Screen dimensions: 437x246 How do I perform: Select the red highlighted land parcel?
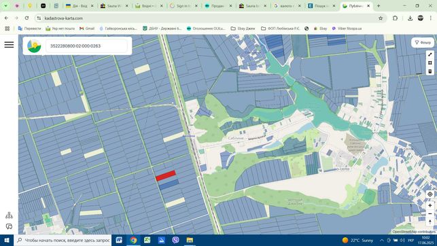[166, 175]
